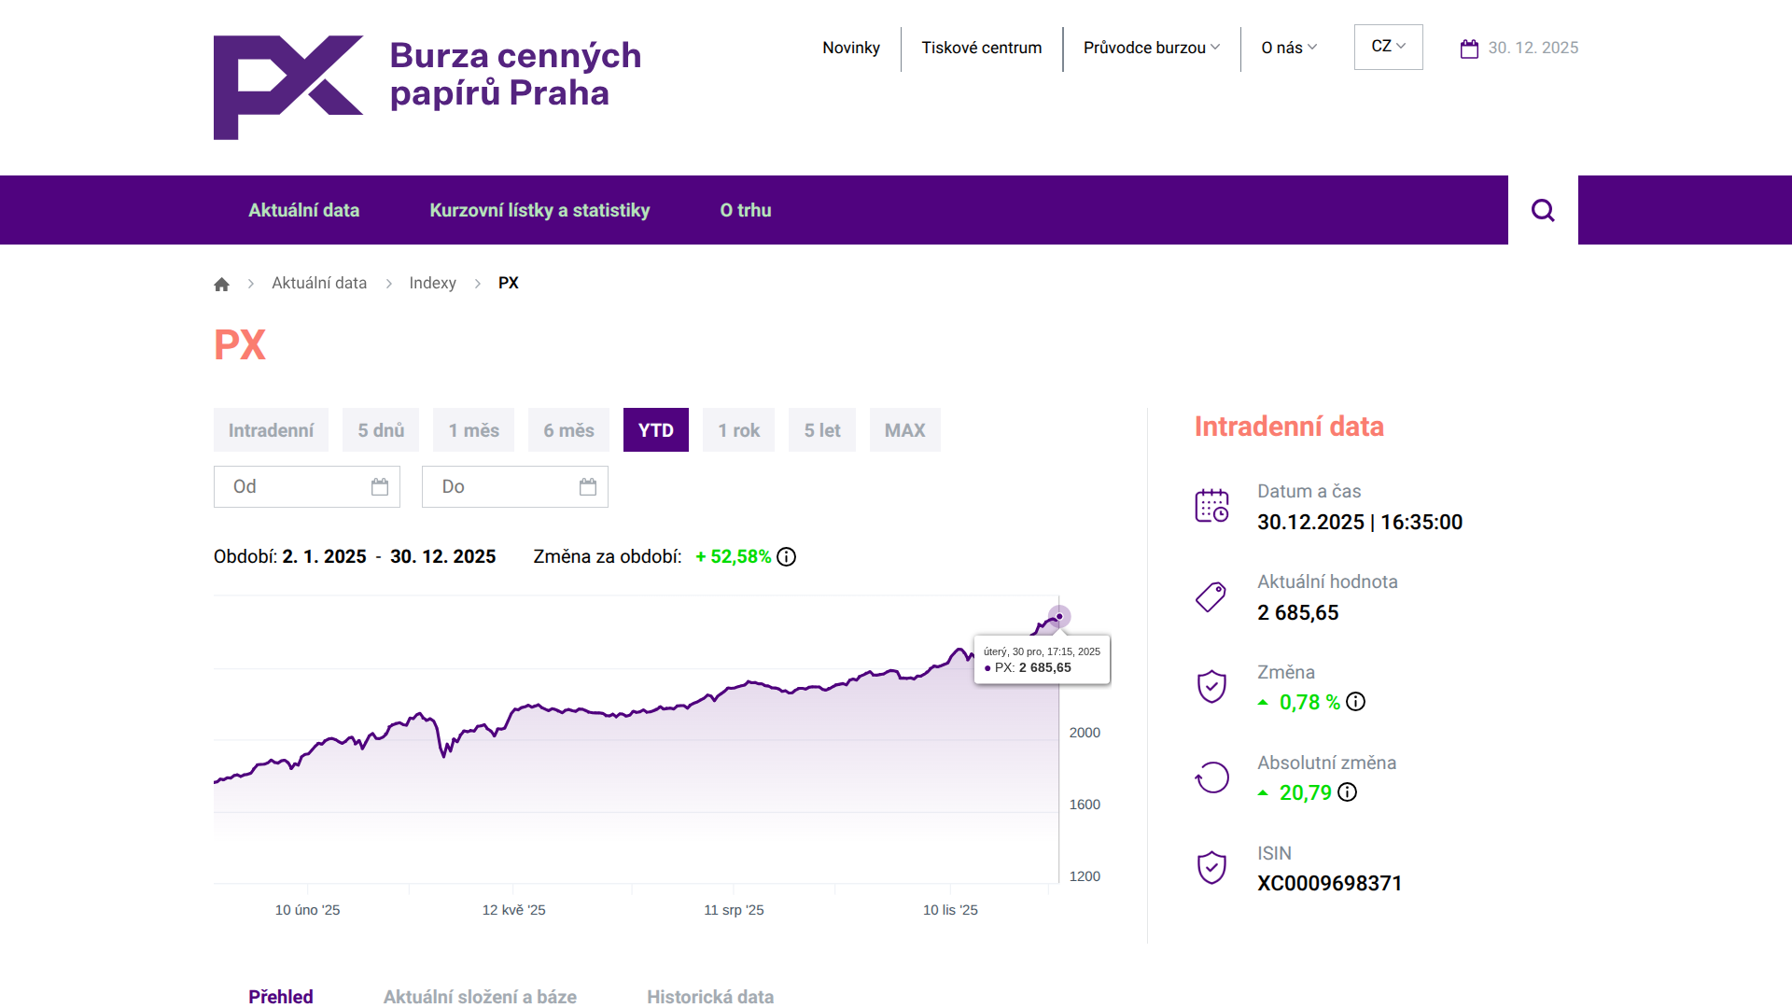
Task: Open the O trhu menu
Action: pyautogui.click(x=746, y=210)
